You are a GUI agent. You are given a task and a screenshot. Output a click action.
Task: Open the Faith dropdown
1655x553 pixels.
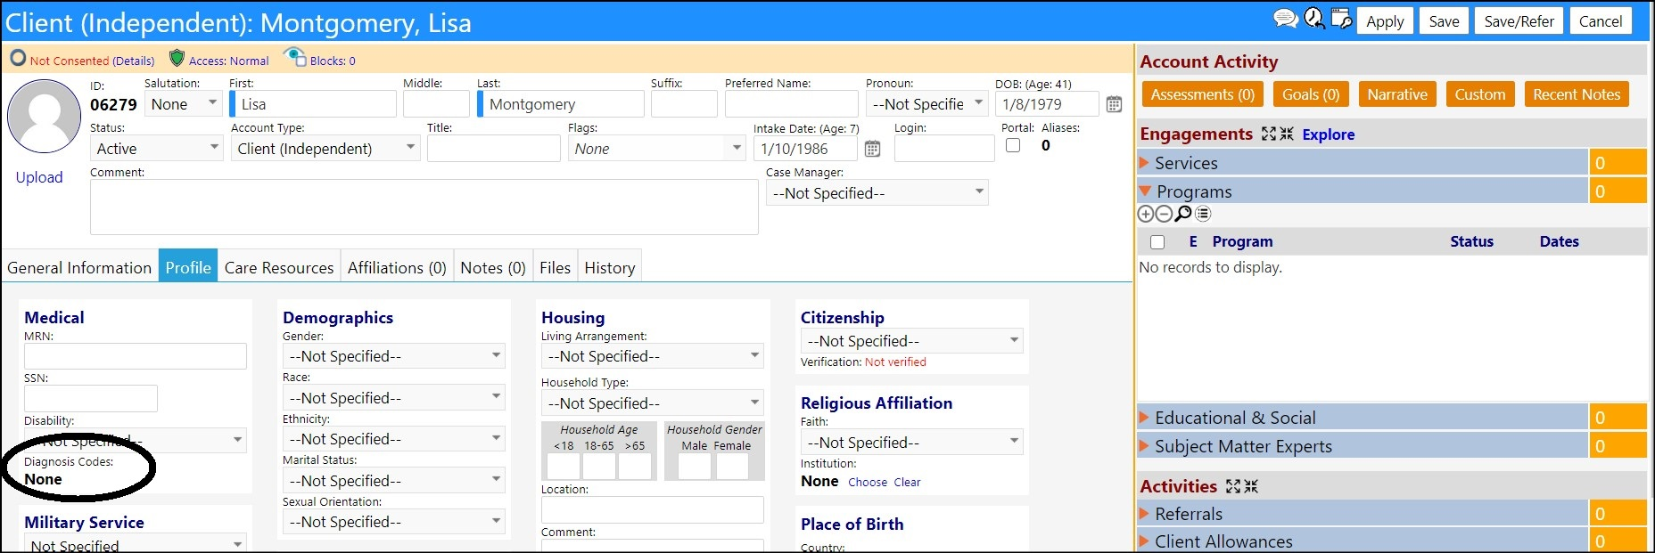pyautogui.click(x=912, y=442)
